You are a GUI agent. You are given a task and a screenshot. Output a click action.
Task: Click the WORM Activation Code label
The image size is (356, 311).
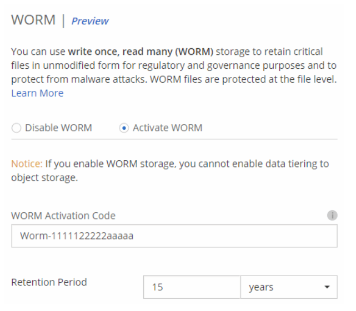[x=63, y=215]
